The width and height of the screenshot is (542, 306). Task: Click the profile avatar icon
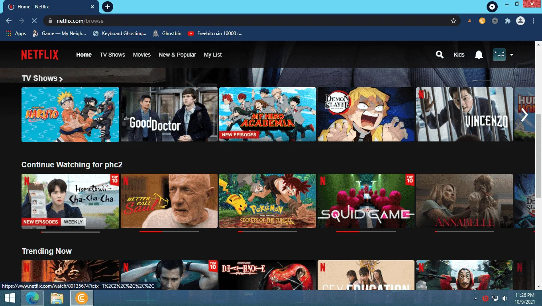[x=499, y=55]
